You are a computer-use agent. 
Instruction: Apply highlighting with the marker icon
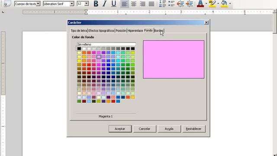212,3
